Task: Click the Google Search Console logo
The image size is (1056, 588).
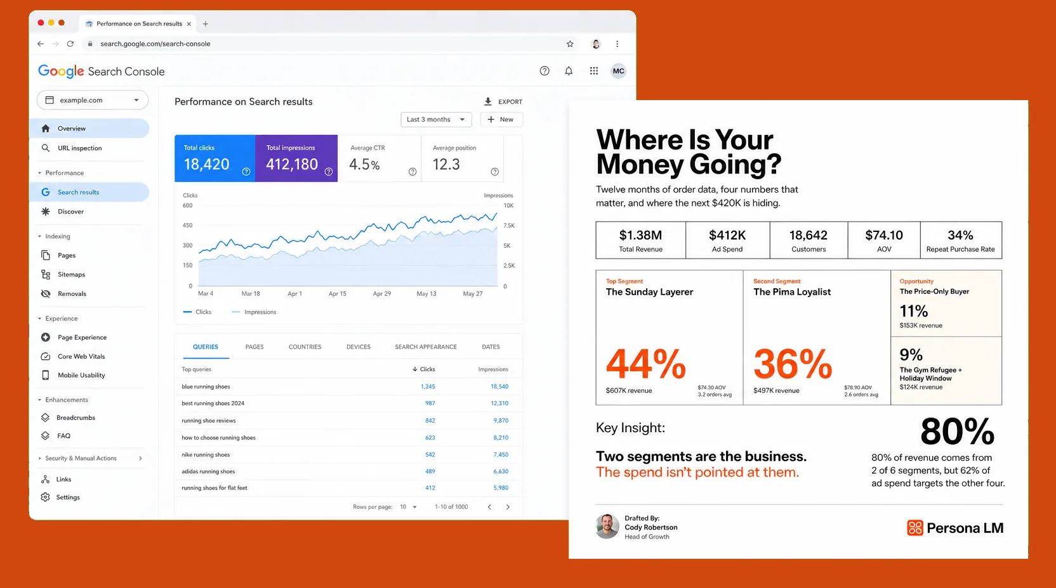Action: click(102, 71)
